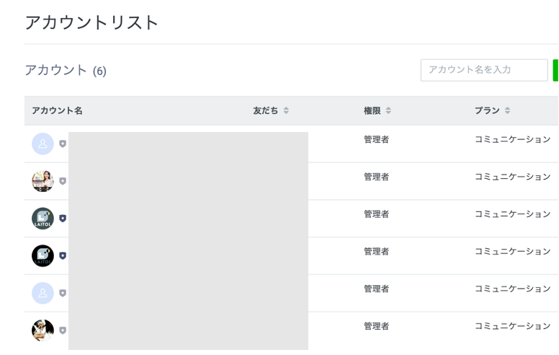Click the アカウント名 column header
The image size is (559, 355).
click(57, 110)
